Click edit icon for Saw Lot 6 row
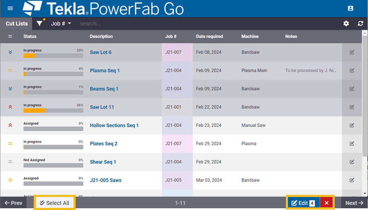The width and height of the screenshot is (368, 210). pos(352,52)
